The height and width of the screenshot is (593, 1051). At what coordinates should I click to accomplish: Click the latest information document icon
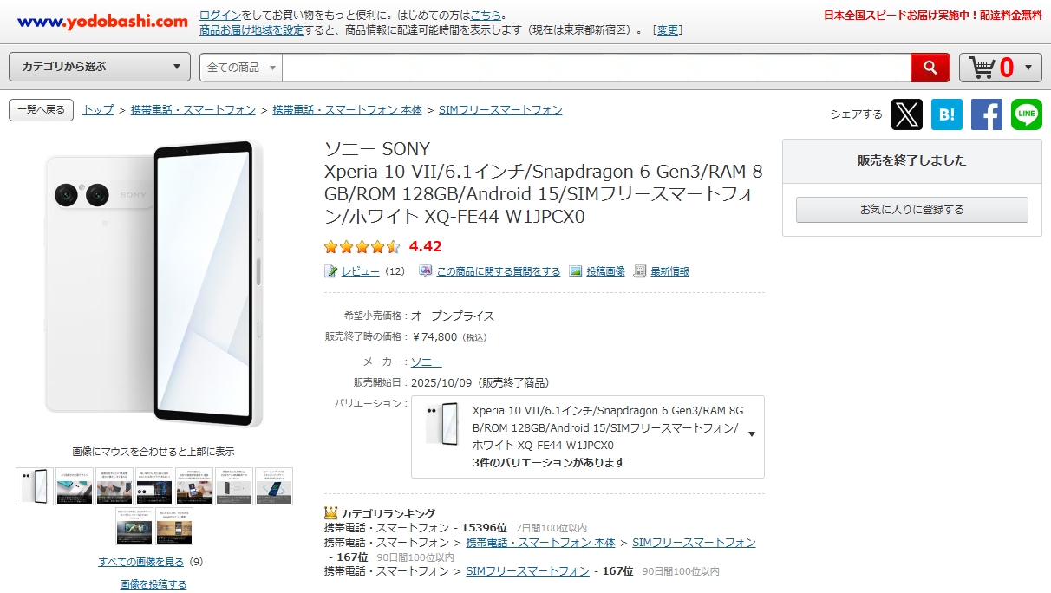(x=640, y=271)
